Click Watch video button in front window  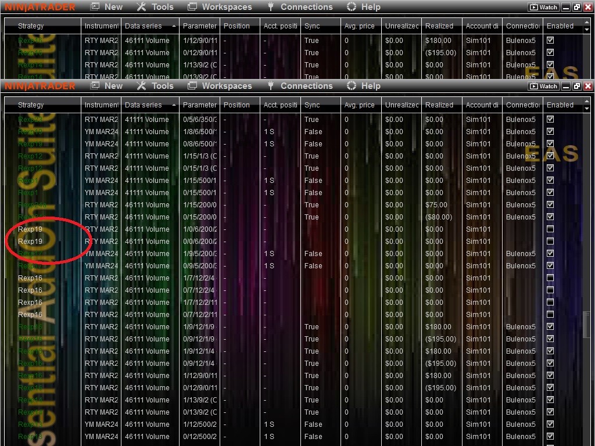point(543,86)
